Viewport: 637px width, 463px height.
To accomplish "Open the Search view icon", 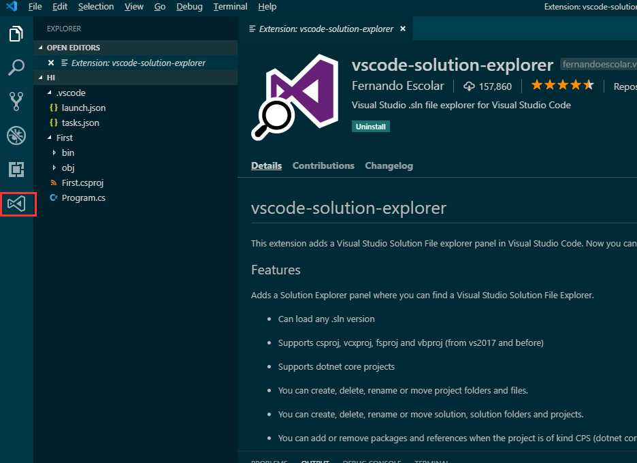I will pyautogui.click(x=16, y=67).
